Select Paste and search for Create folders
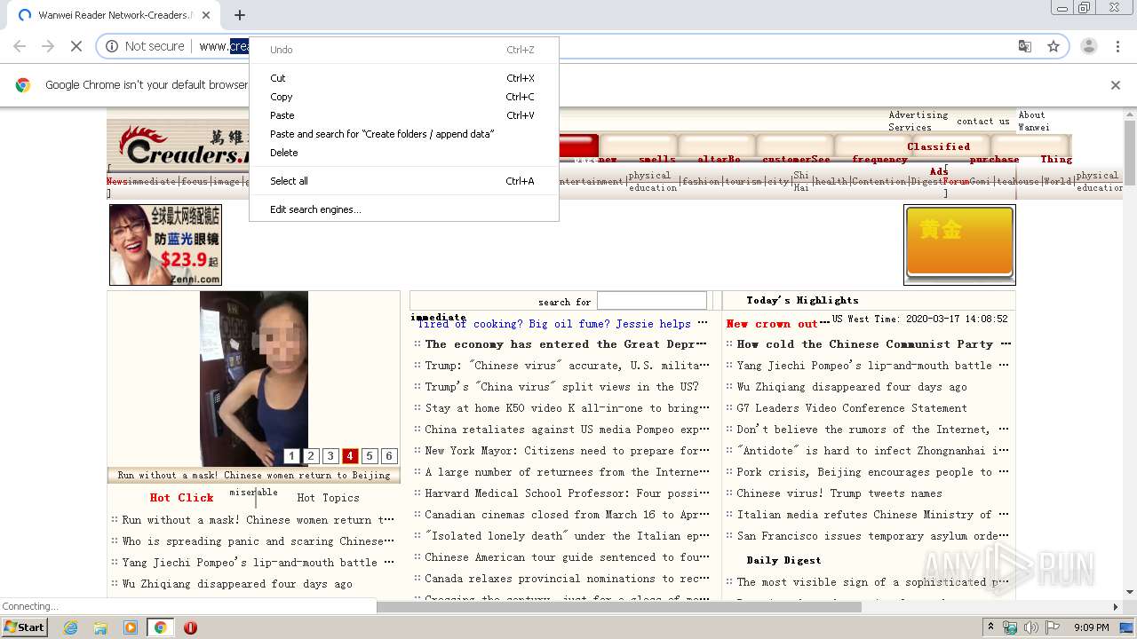This screenshot has width=1137, height=639. pos(404,134)
